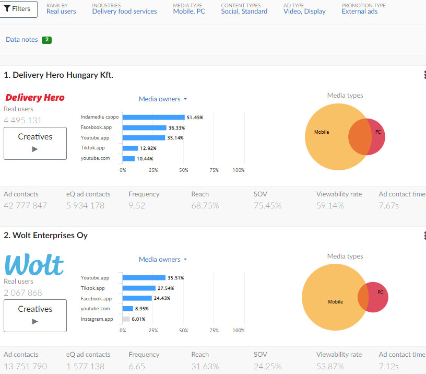
Task: Click Wolt Youtube.app 35.51% bar
Action: point(144,278)
